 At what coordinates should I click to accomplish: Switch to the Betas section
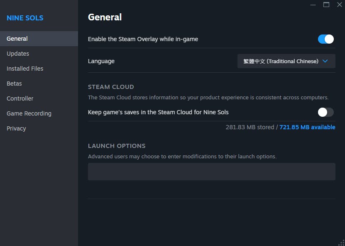coord(14,84)
